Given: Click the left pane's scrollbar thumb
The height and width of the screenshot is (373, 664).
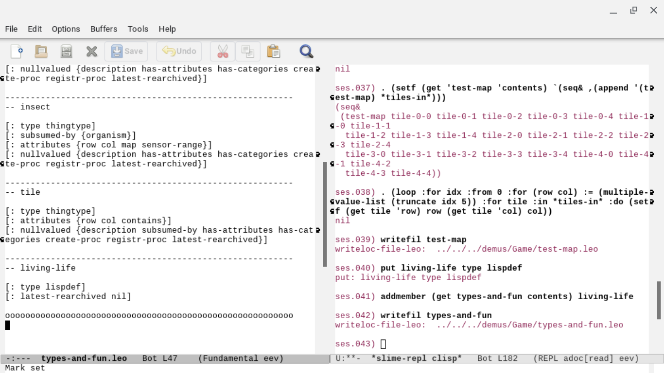Looking at the screenshot, I should [325, 214].
